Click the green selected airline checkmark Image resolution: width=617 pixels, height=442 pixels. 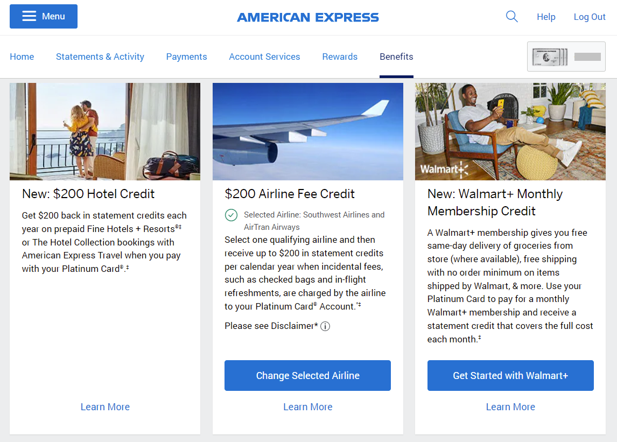[231, 215]
